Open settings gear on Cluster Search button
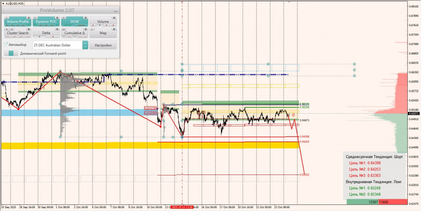Viewport: 421px width, 211px height. pos(29,29)
